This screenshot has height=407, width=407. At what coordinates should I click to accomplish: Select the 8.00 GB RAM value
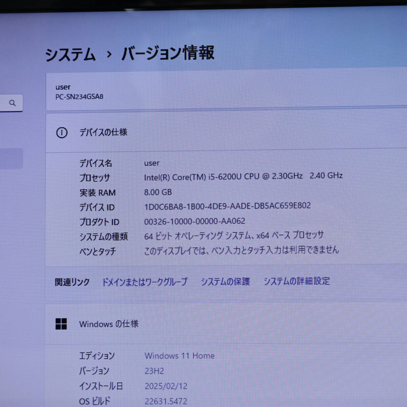click(158, 192)
